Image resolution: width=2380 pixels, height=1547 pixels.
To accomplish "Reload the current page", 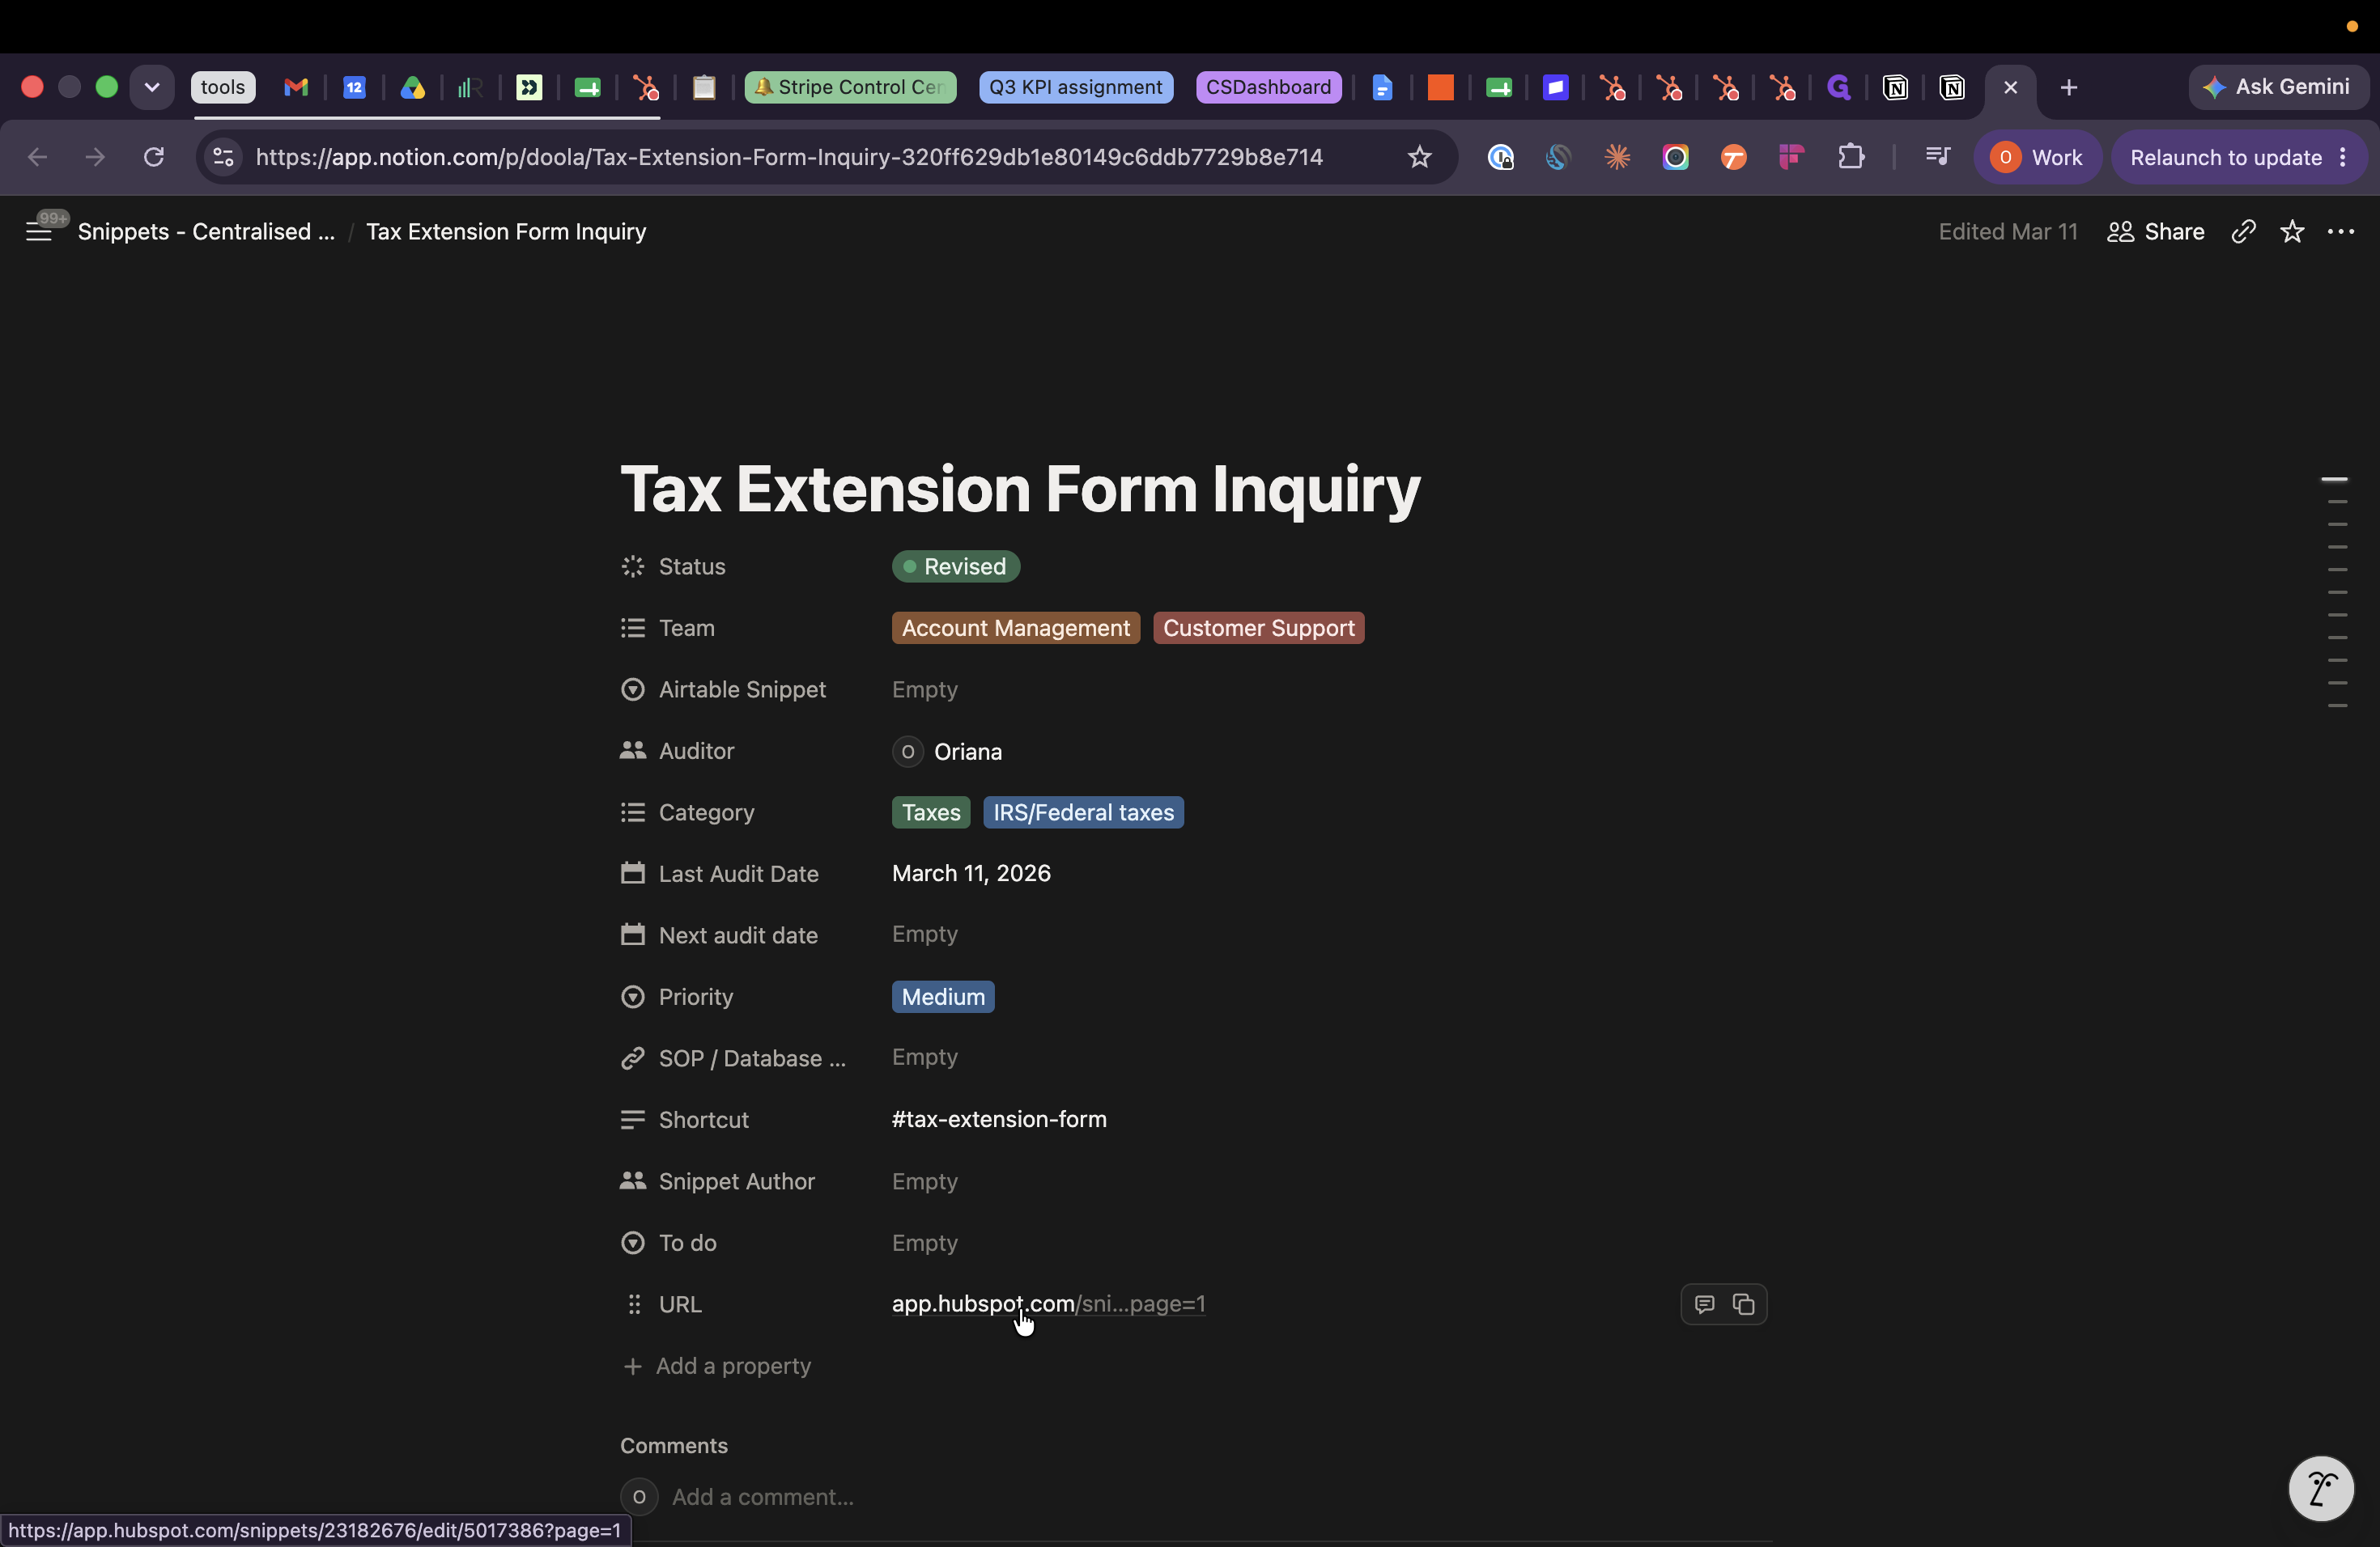I will pos(153,157).
